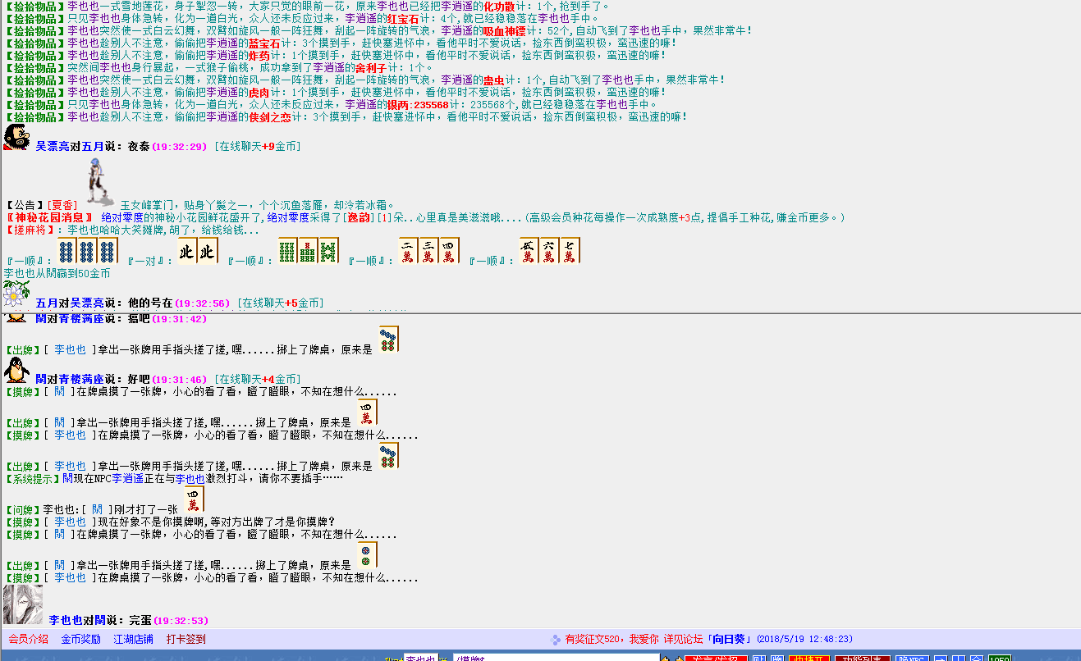The height and width of the screenshot is (661, 1081).
Task: Click the red 侠剑之恋 item name
Action: click(269, 116)
